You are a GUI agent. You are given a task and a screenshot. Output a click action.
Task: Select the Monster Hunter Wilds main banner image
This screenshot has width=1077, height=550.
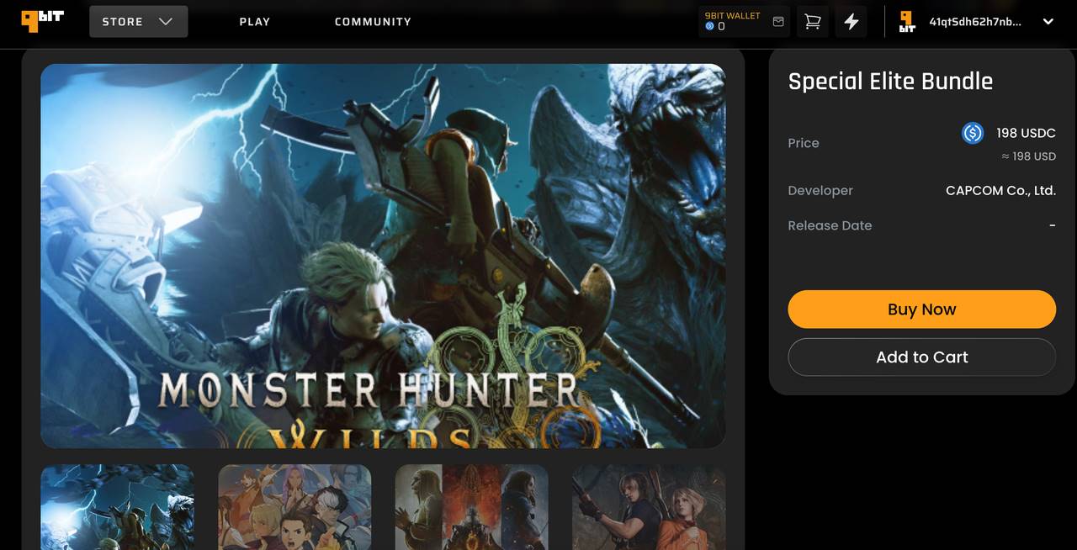coord(383,255)
